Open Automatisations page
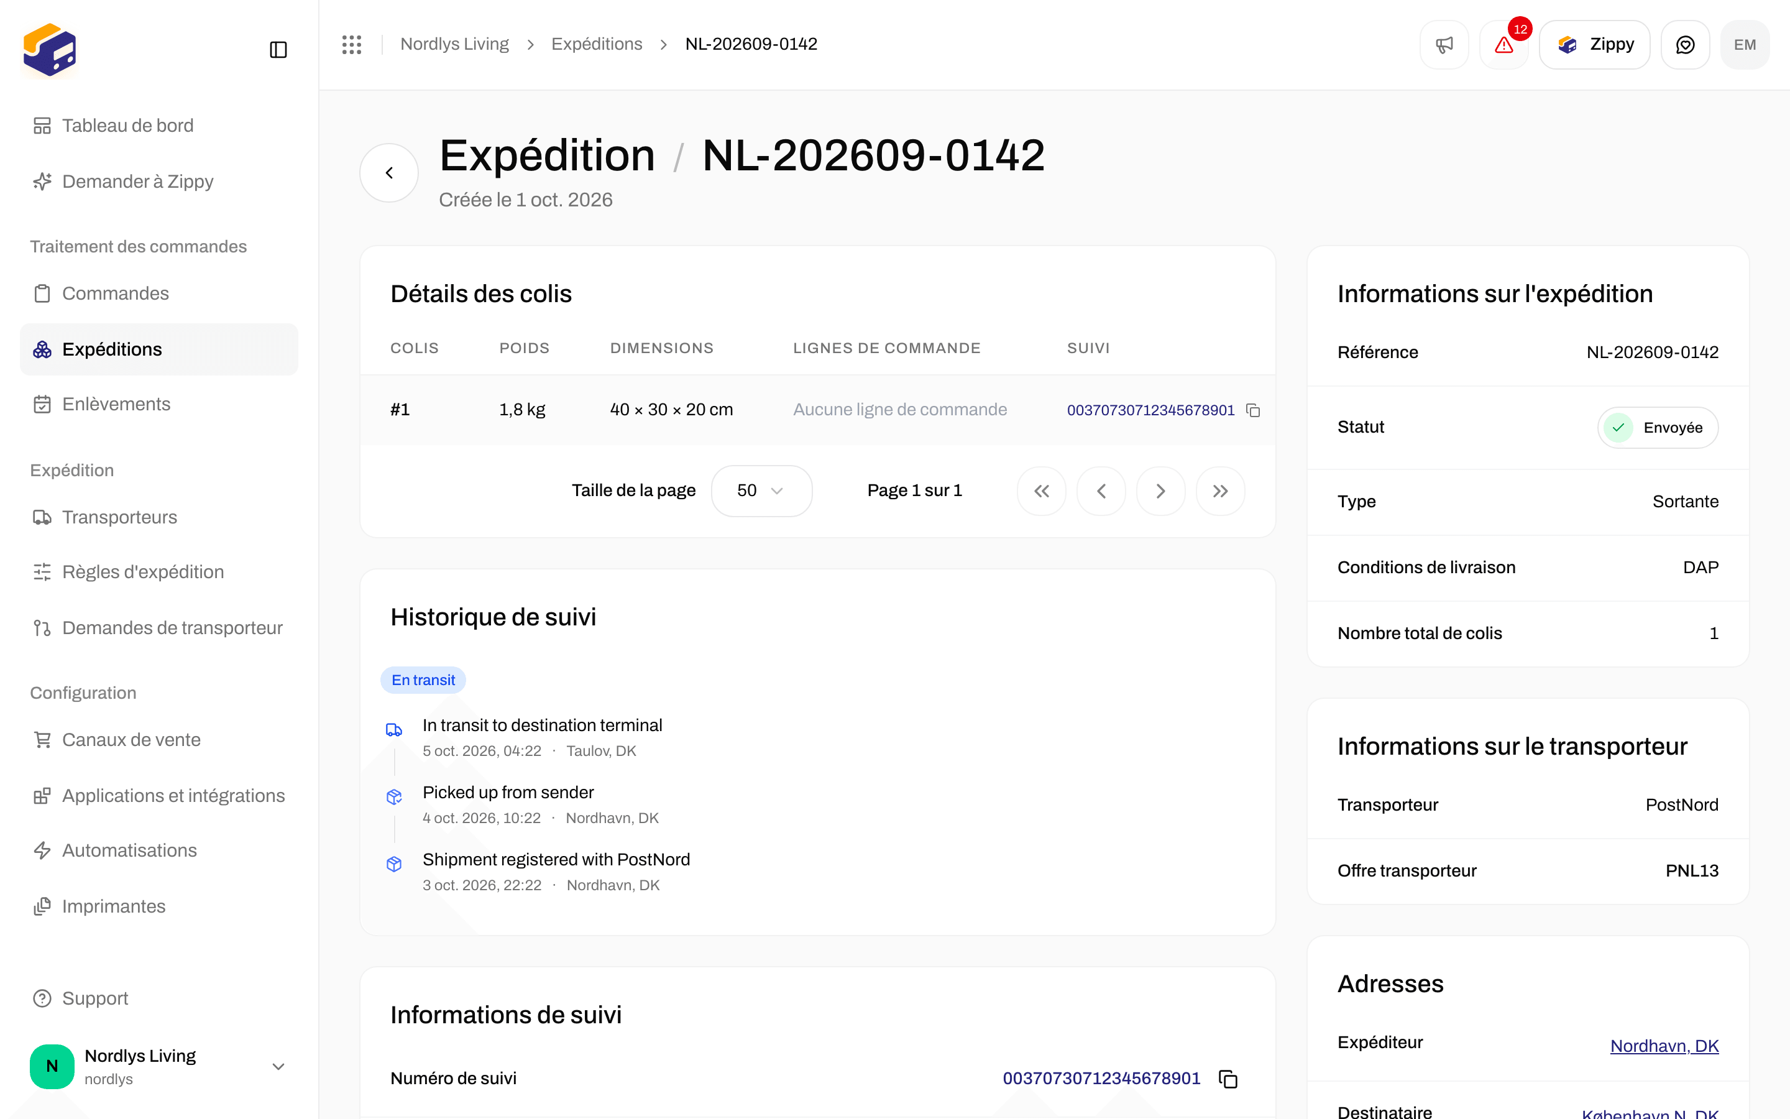Screen dimensions: 1790x1119 tap(159, 850)
